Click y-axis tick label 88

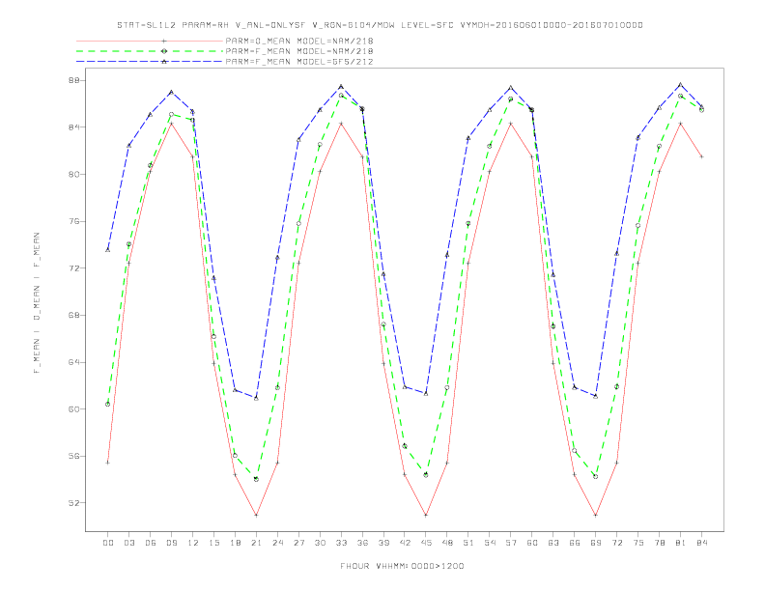click(x=73, y=80)
